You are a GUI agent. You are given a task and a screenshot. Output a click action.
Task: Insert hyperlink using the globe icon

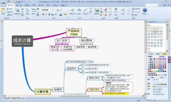pos(38,9)
